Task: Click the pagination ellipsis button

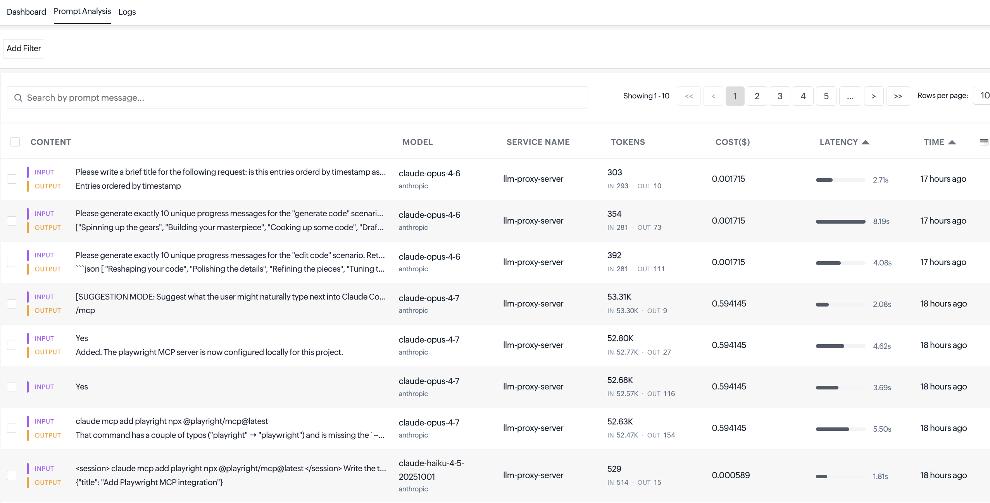Action: pyautogui.click(x=850, y=96)
